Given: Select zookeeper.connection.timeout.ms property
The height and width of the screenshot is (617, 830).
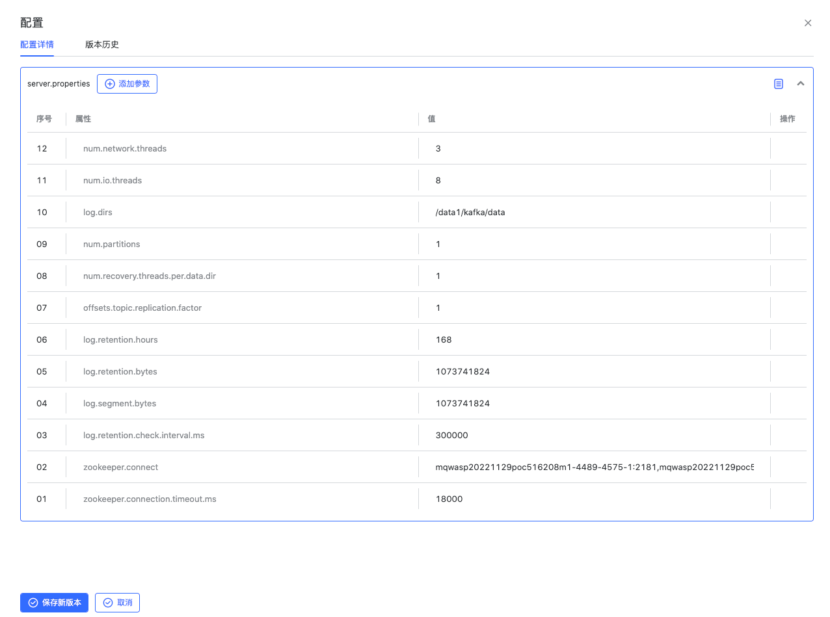Looking at the screenshot, I should pyautogui.click(x=150, y=499).
